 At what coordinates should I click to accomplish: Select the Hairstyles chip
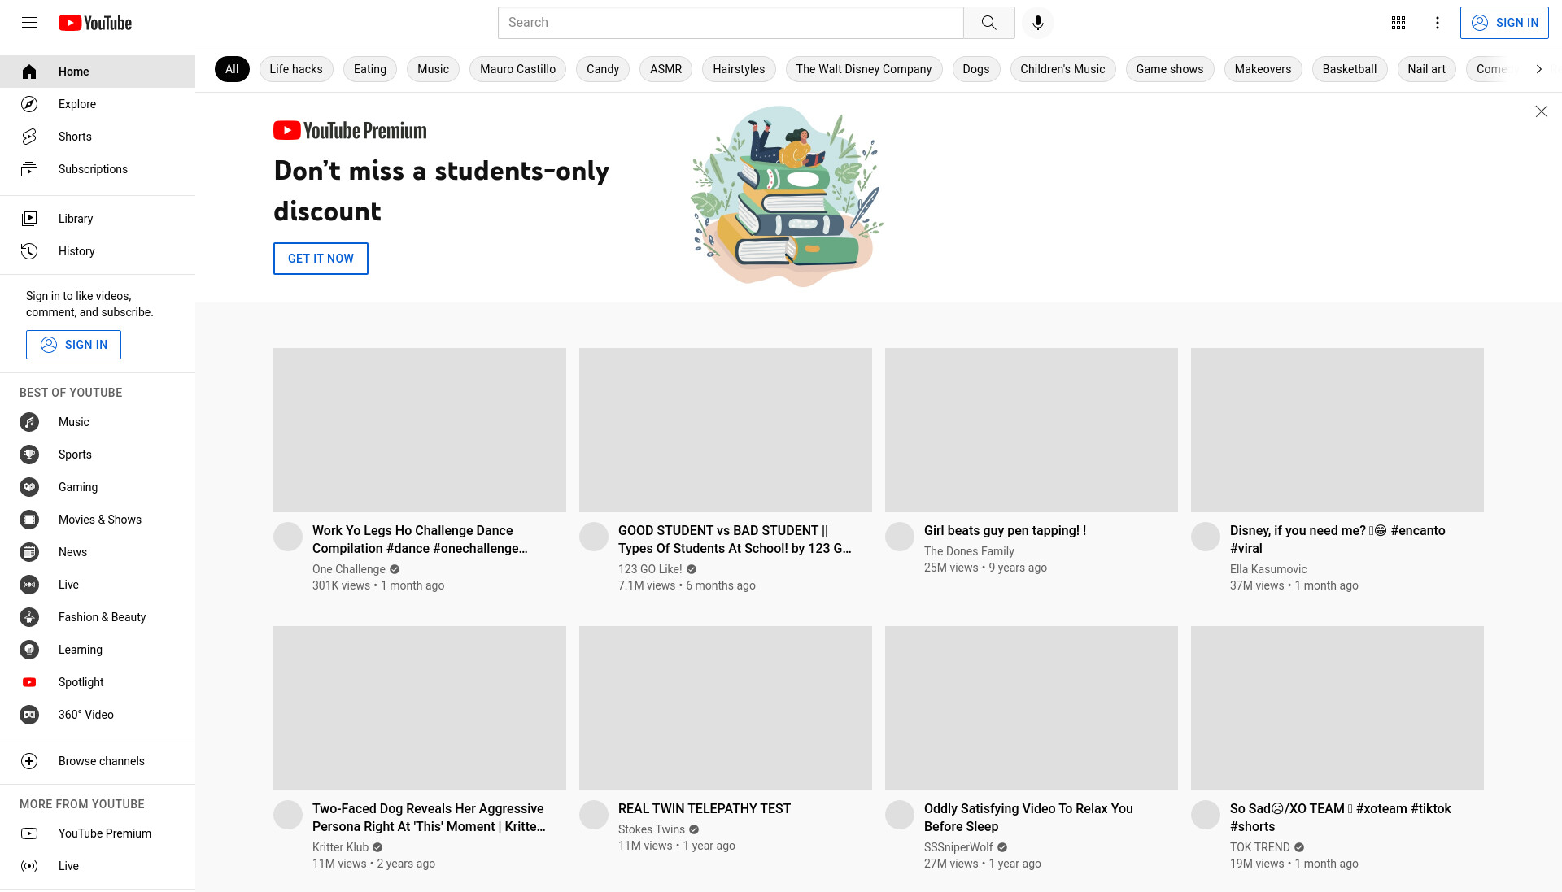tap(739, 69)
